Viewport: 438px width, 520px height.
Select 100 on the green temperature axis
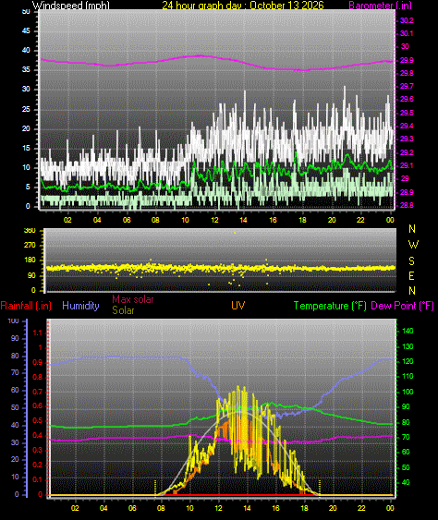coord(408,392)
